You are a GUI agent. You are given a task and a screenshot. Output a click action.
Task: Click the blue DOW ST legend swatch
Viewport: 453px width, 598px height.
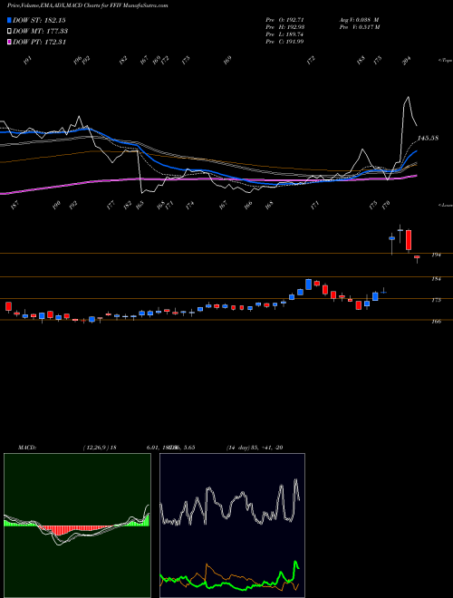pyautogui.click(x=10, y=20)
